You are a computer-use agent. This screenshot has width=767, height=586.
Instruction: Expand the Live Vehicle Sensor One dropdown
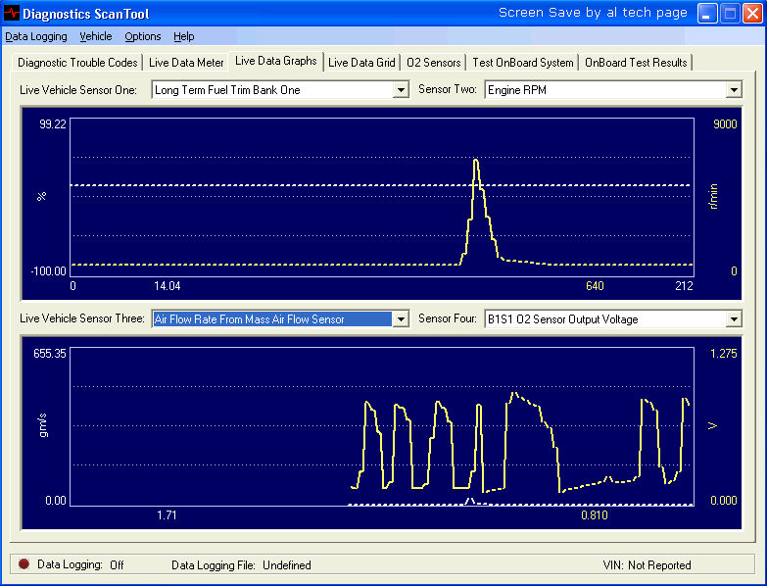click(x=400, y=90)
